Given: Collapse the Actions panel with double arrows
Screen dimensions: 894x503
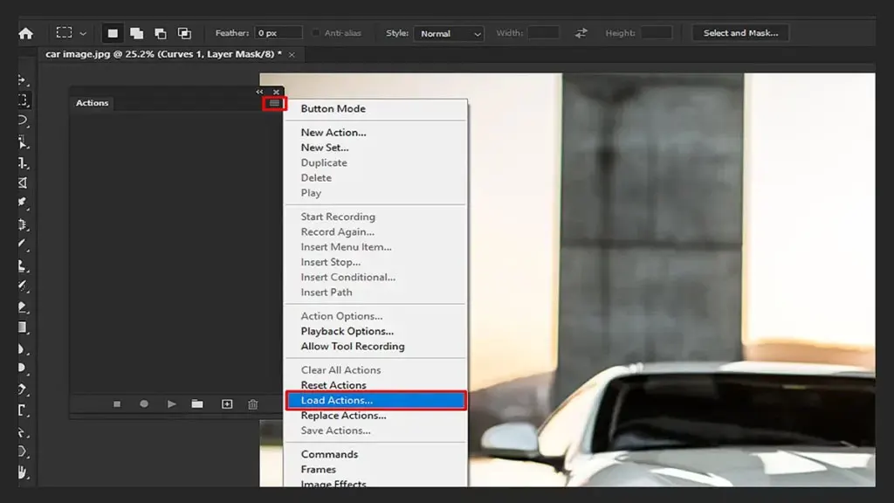Looking at the screenshot, I should click(260, 92).
